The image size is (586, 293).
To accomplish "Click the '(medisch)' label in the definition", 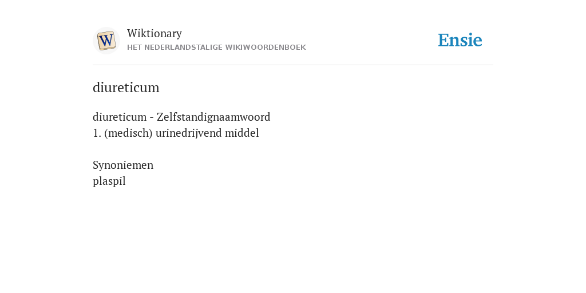I will 128,133.
